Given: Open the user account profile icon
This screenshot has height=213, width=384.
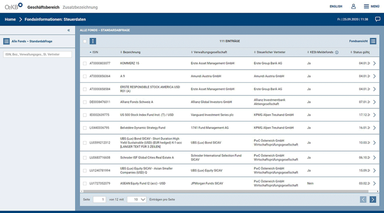Looking at the screenshot, I should pos(354,6).
